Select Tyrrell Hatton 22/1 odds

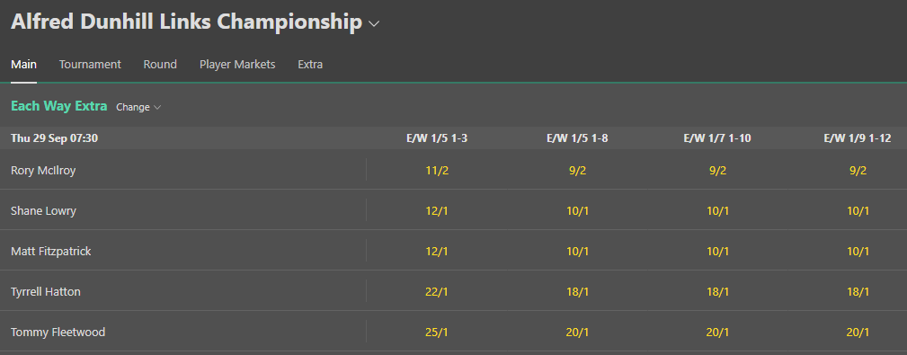437,291
